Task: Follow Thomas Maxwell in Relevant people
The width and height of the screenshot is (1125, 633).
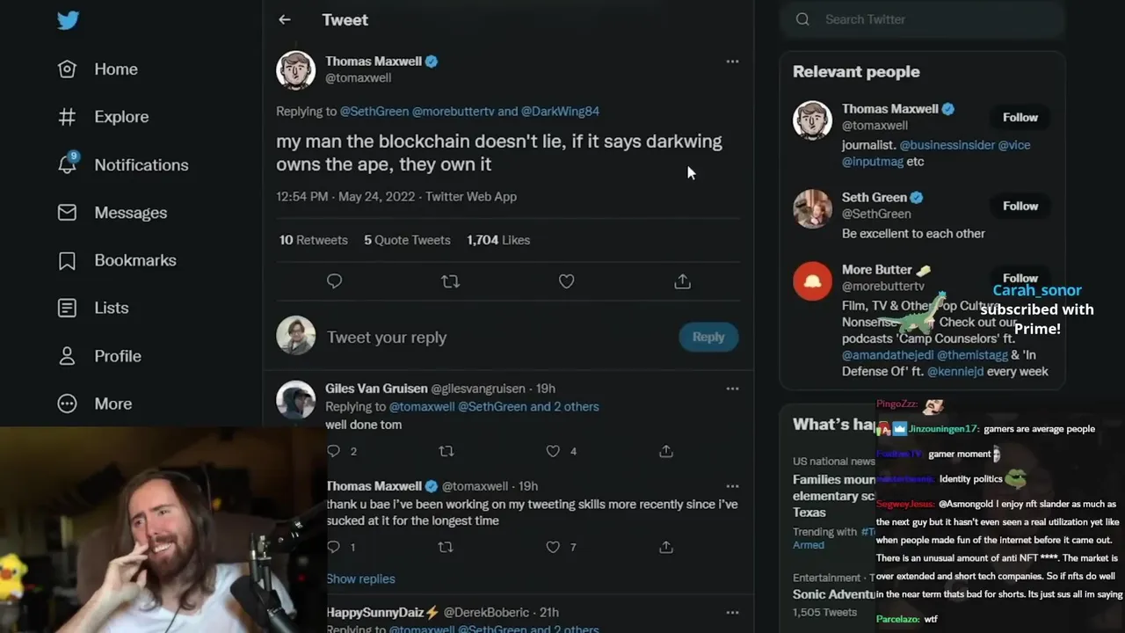Action: (1020, 117)
